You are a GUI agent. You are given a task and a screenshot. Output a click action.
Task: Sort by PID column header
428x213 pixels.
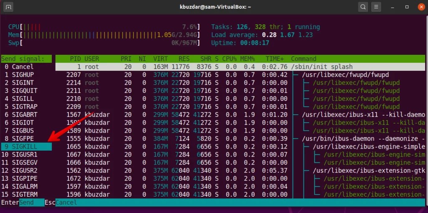click(x=75, y=59)
